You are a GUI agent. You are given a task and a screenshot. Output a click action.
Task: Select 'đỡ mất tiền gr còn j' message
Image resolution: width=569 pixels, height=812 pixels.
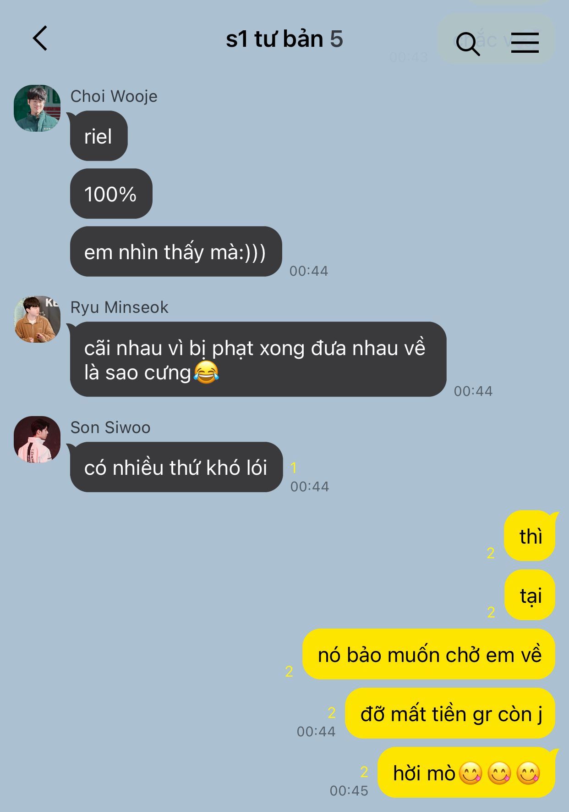pyautogui.click(x=450, y=713)
